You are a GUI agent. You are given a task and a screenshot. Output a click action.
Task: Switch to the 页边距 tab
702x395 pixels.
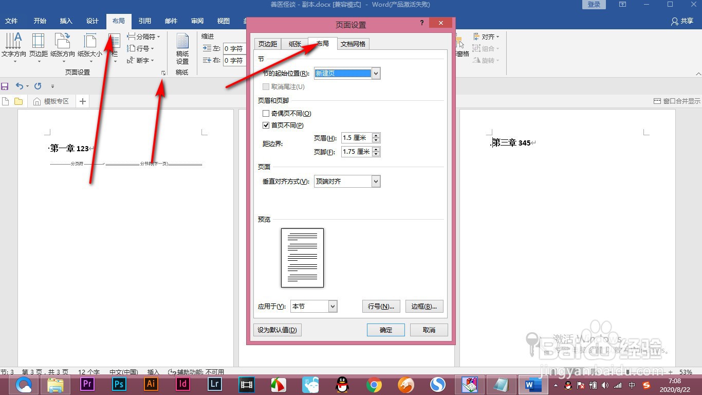tap(267, 44)
